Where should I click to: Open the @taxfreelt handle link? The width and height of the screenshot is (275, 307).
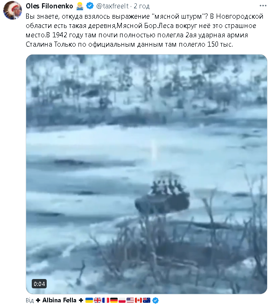[113, 6]
